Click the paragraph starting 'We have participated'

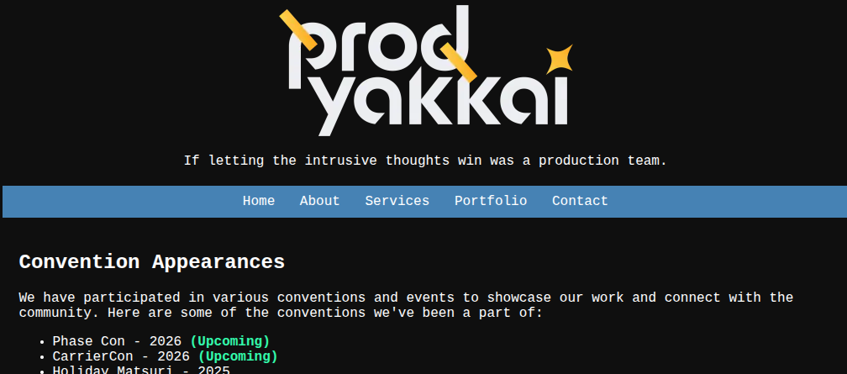[x=406, y=305]
